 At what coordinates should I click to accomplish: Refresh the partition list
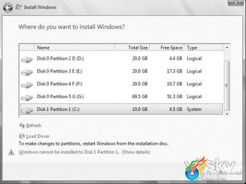(x=33, y=126)
